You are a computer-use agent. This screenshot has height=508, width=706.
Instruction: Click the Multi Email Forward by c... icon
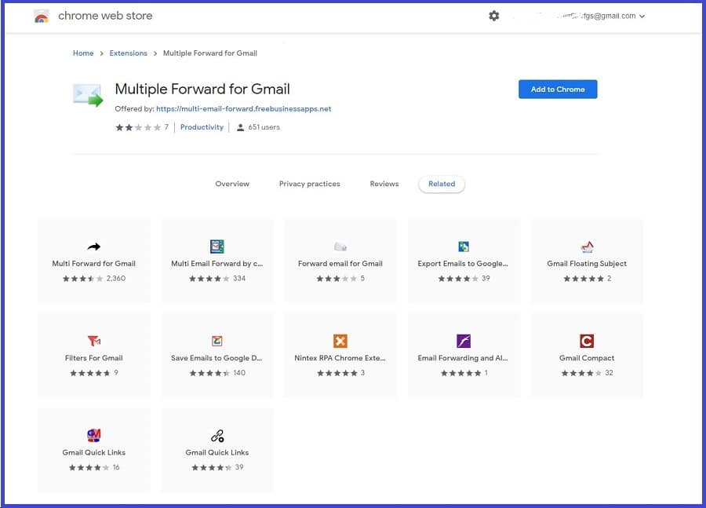tap(217, 247)
